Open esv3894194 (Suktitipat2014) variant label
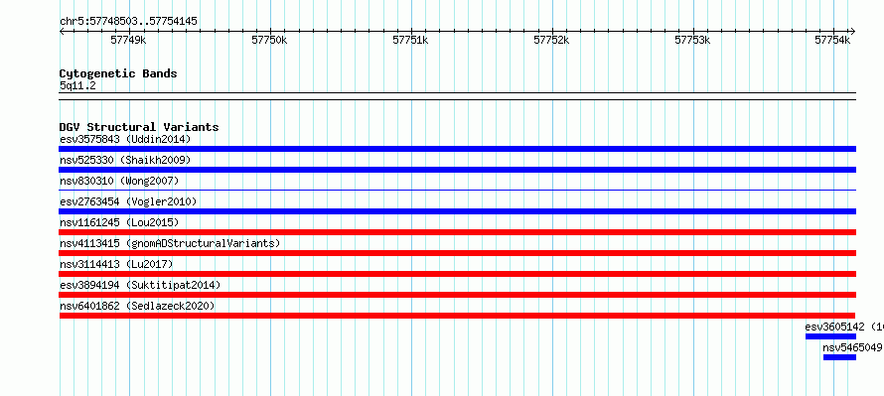The width and height of the screenshot is (884, 396). 140,285
